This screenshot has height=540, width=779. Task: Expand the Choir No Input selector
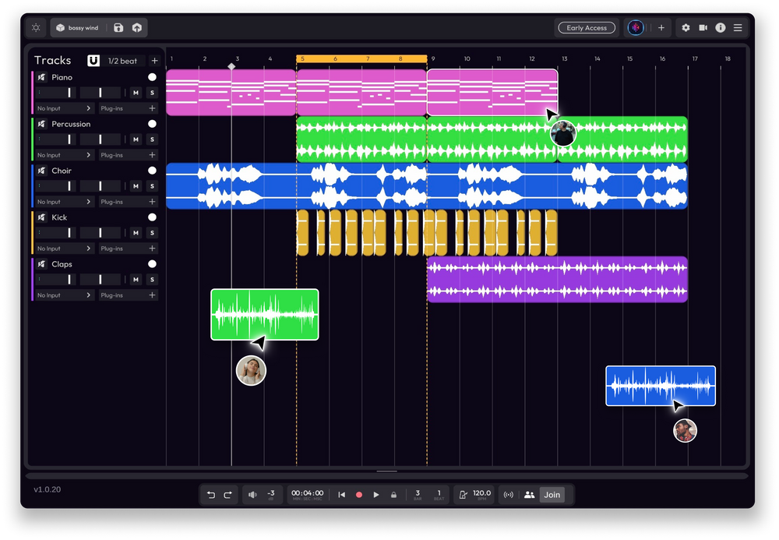[64, 201]
